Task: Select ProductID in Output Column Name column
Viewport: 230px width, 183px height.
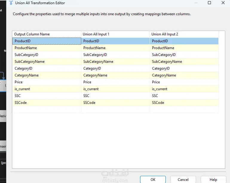Action: [x=47, y=41]
